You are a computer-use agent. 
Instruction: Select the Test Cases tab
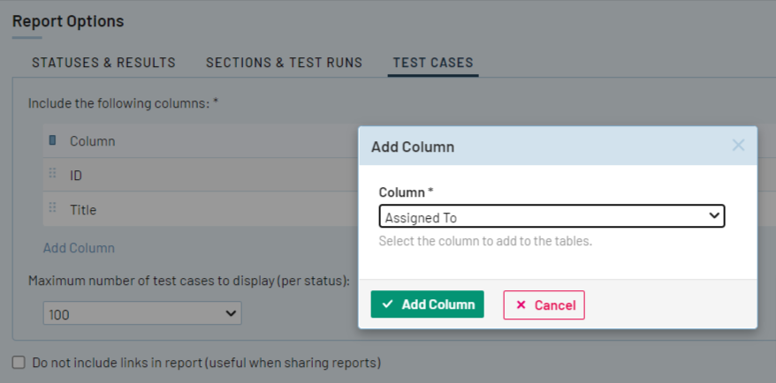pos(433,63)
